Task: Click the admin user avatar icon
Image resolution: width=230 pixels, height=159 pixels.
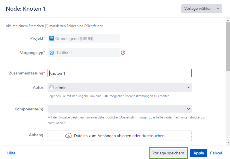Action: (52, 87)
